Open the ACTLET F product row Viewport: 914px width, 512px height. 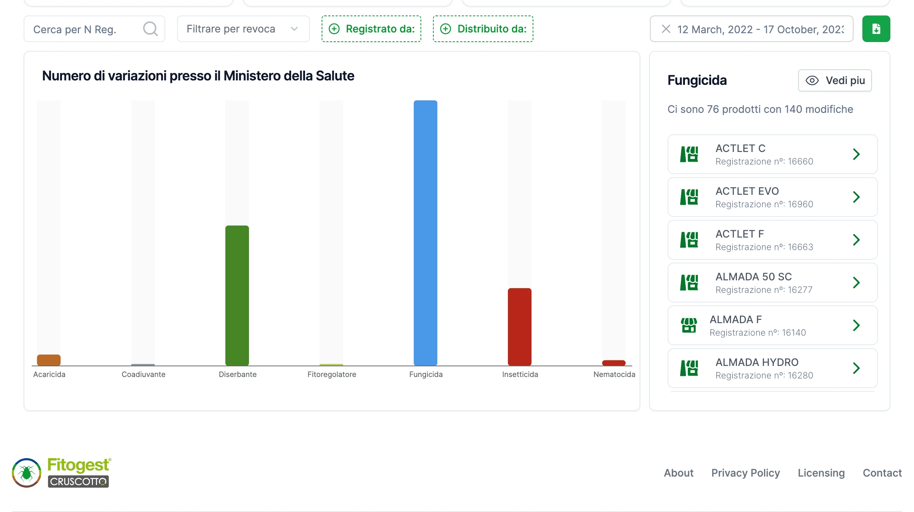point(772,240)
